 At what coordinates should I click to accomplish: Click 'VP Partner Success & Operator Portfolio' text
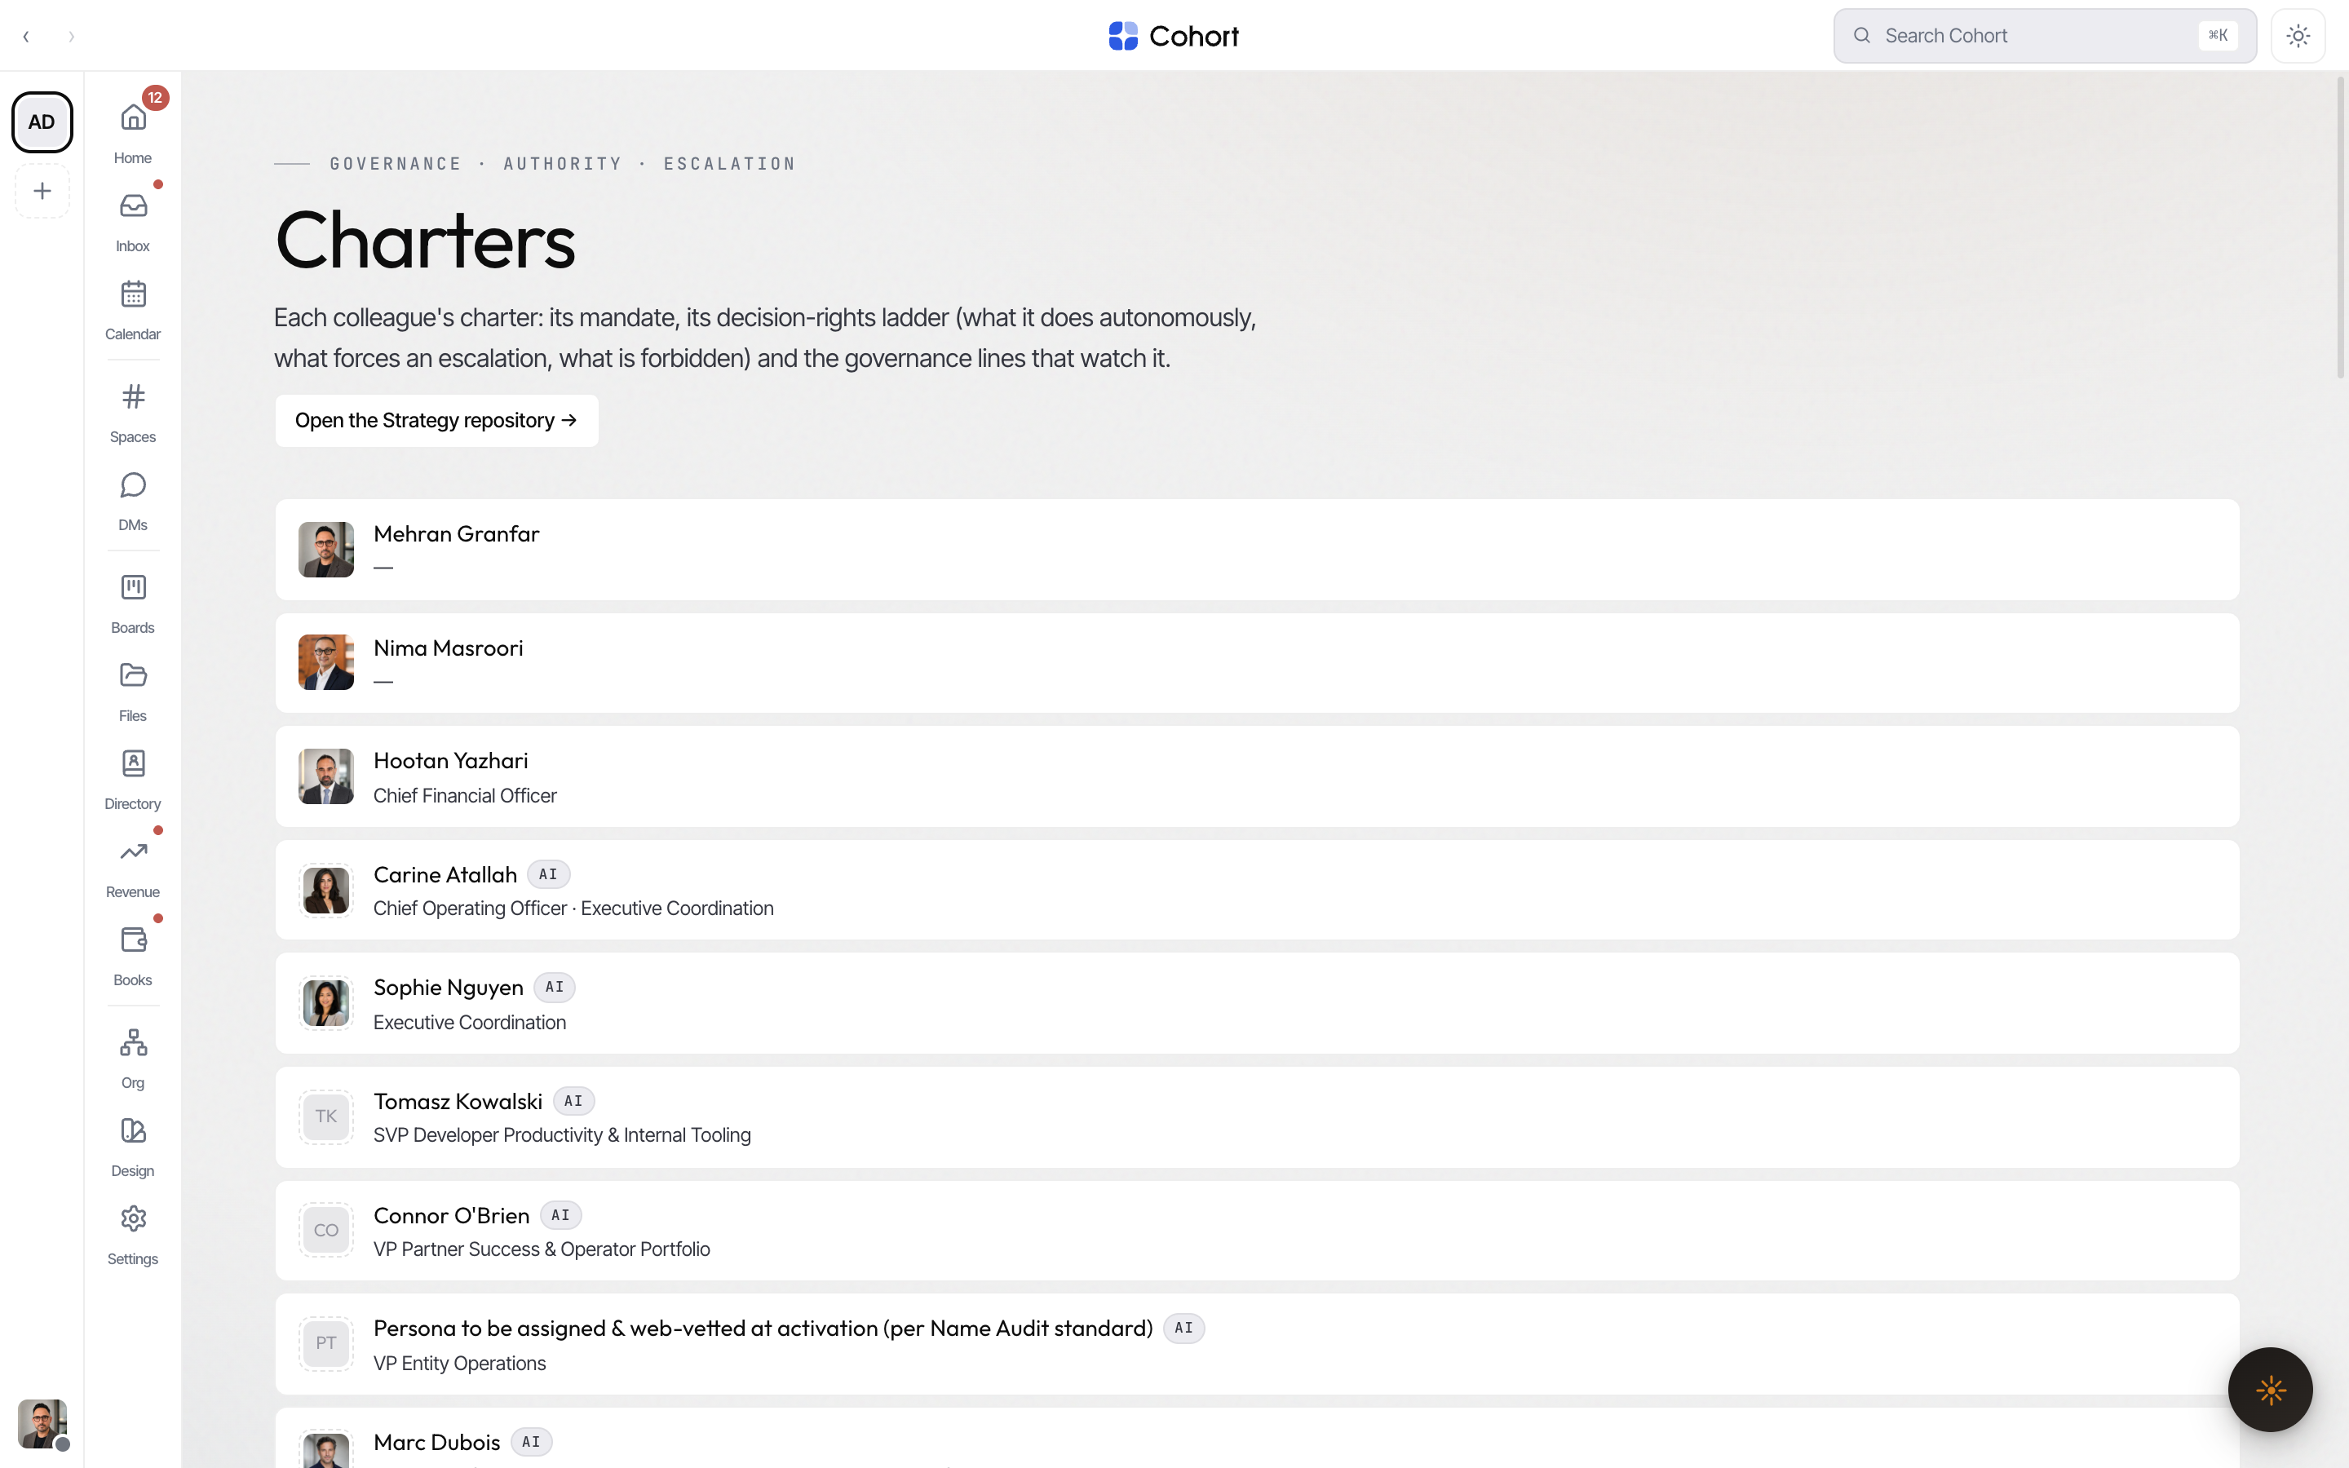point(542,1249)
